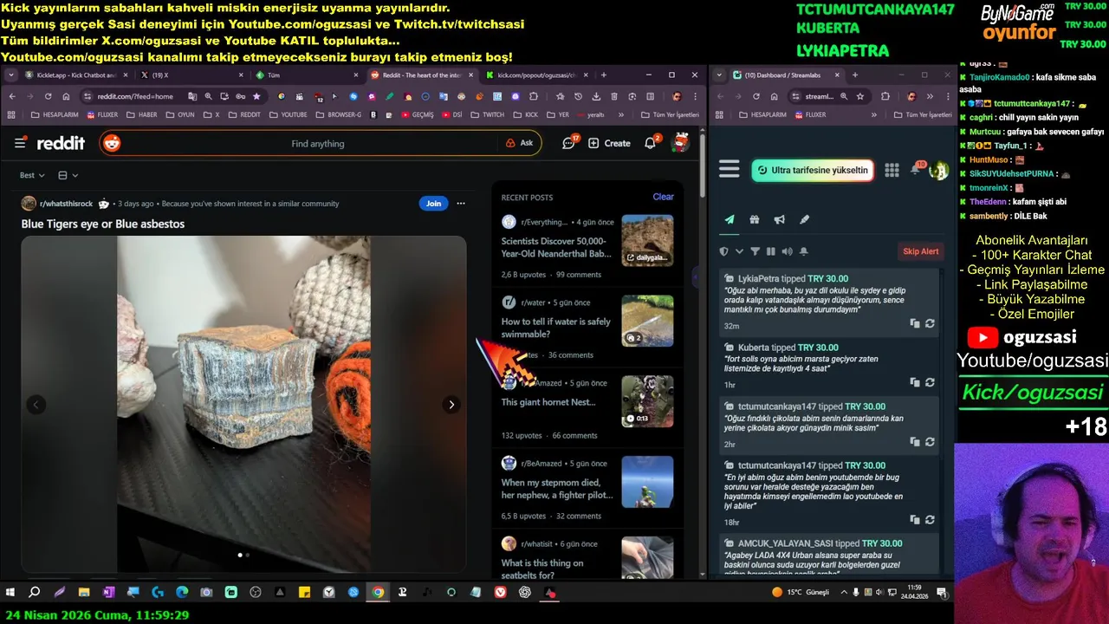Open the Reddit hamburger menu
1109x624 pixels.
(20, 143)
